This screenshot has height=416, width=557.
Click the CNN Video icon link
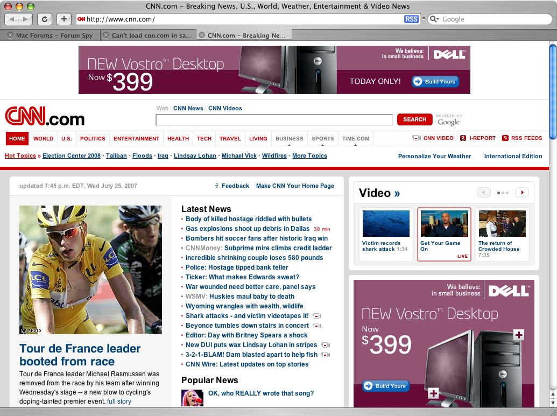tap(417, 138)
